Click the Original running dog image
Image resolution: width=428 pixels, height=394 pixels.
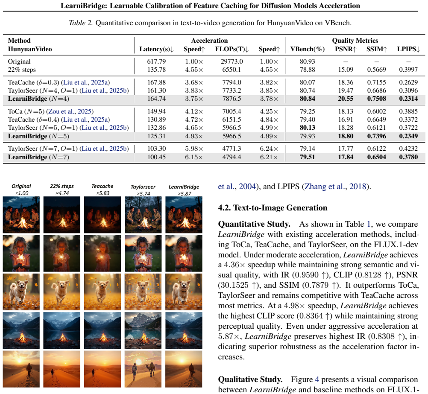point(21,292)
